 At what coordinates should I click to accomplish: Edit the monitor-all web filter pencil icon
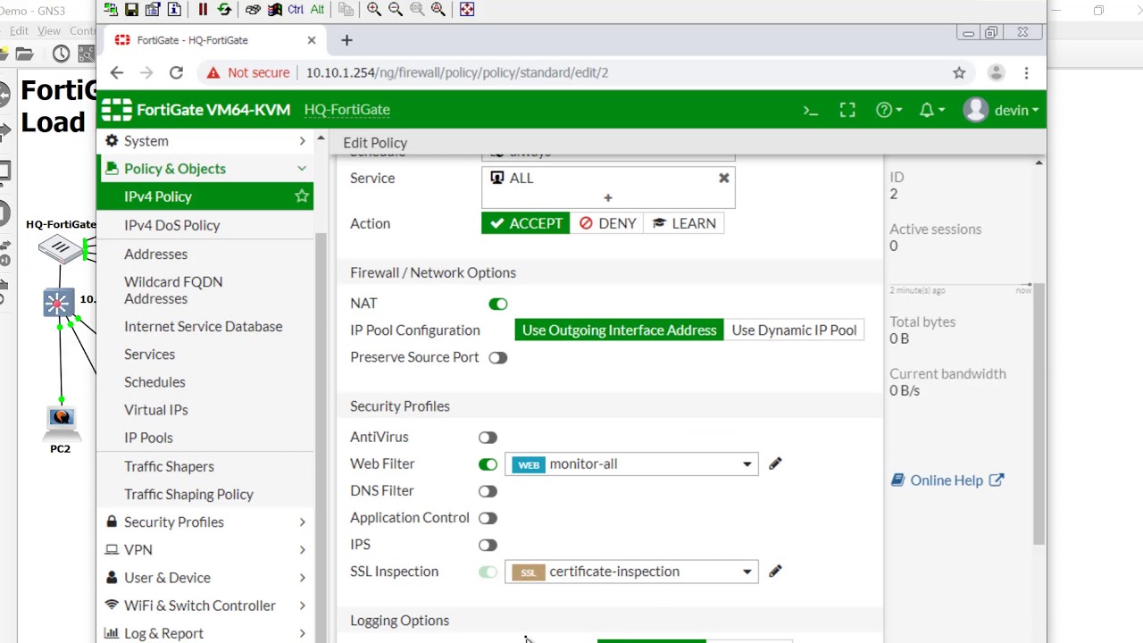click(x=775, y=463)
